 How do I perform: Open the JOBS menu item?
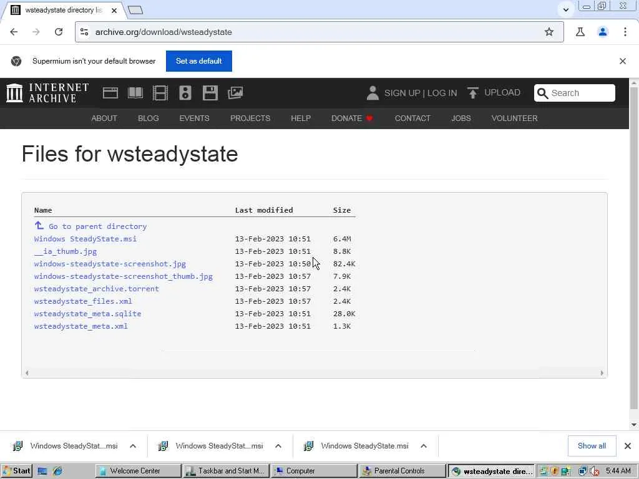(x=461, y=118)
